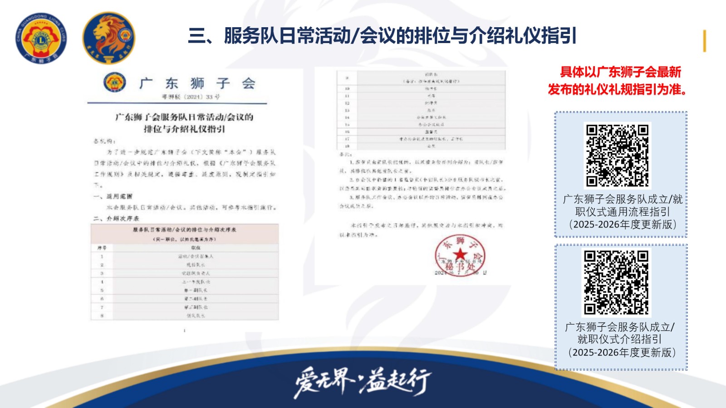Viewport: 726px width, 408px height.
Task: Click the lion head logo badge
Action: click(x=108, y=38)
